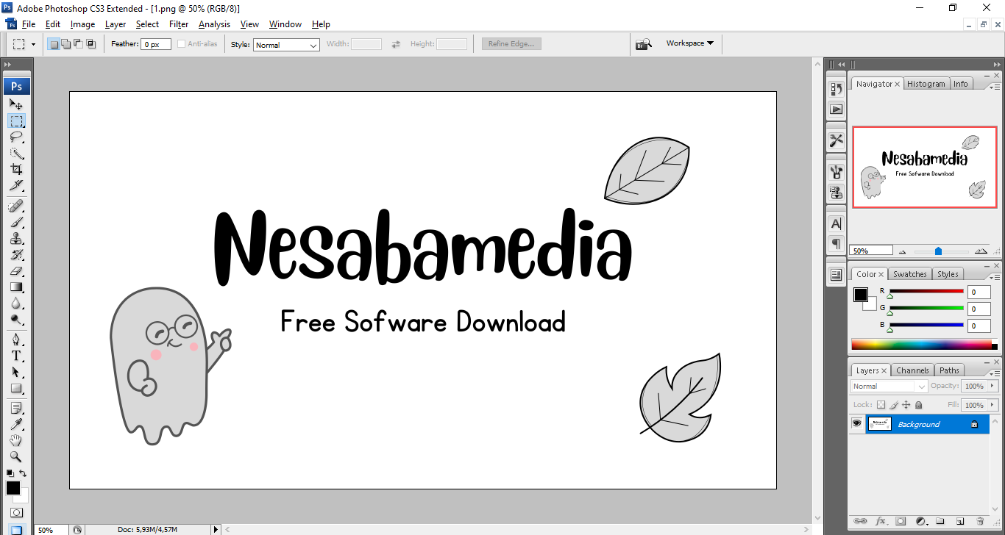The image size is (1005, 535).
Task: Switch to the Swatches tab
Action: pos(909,274)
